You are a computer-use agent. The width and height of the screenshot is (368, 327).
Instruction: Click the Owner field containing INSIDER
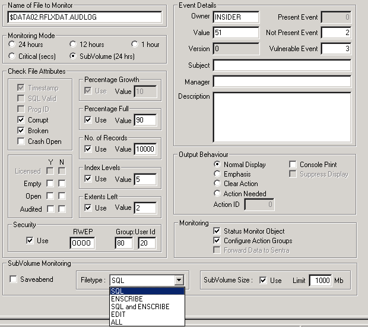(236, 17)
